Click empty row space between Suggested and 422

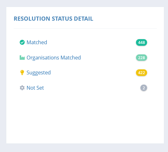tap(93, 73)
